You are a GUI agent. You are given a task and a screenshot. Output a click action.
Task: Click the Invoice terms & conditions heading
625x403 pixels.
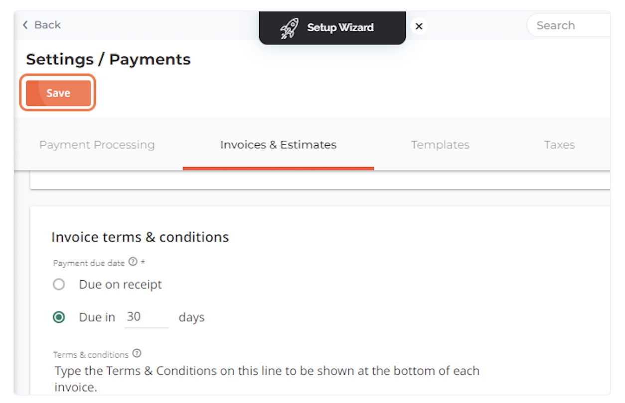coord(141,237)
